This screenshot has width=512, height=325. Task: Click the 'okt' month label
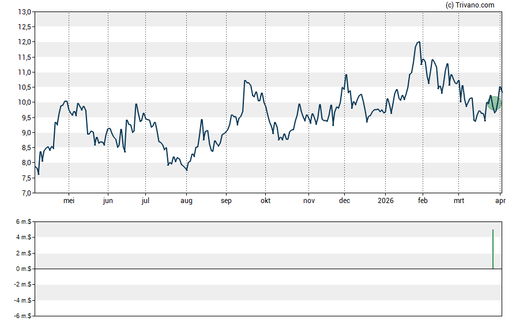coord(265,201)
